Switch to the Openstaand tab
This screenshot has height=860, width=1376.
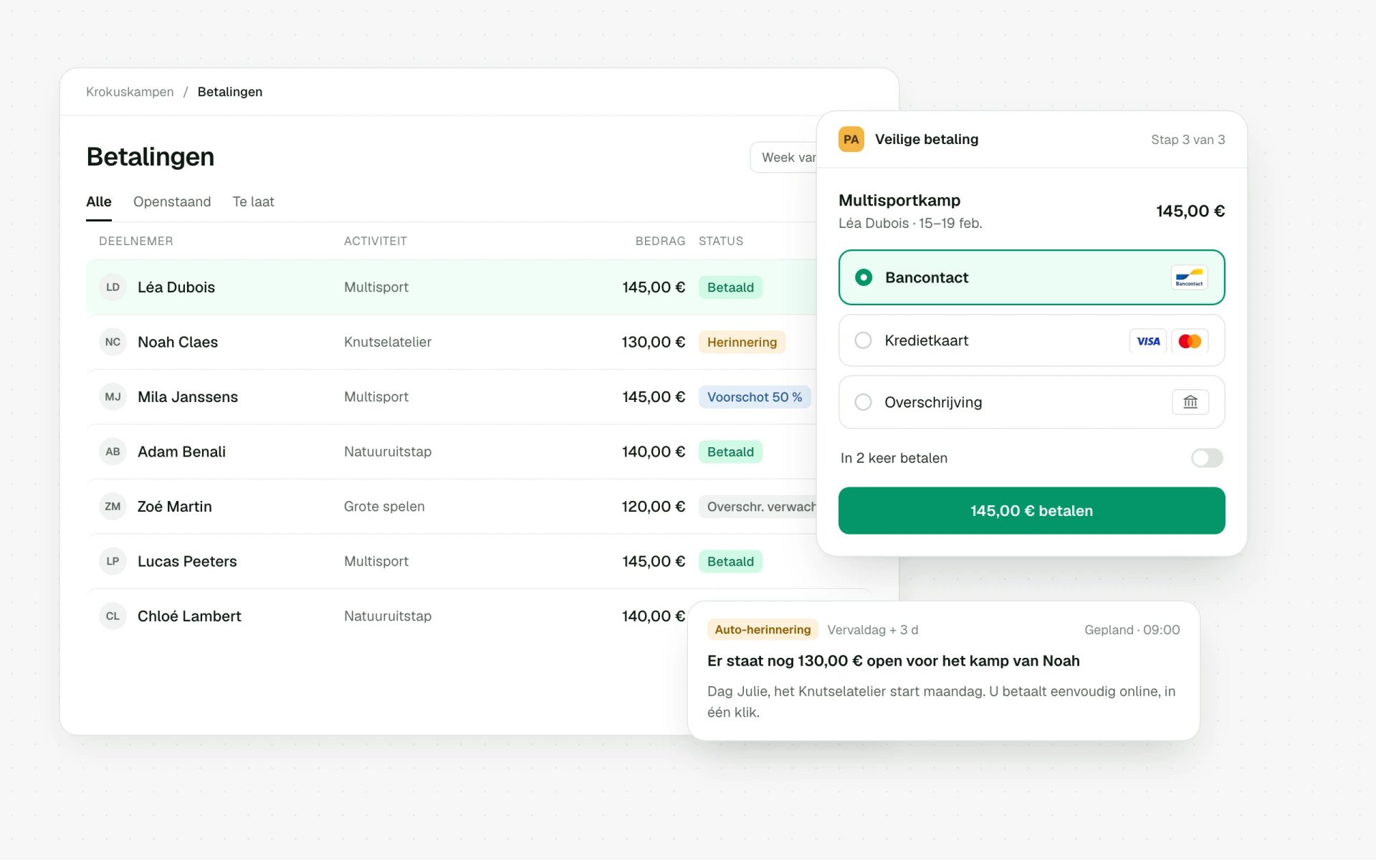[x=172, y=201]
